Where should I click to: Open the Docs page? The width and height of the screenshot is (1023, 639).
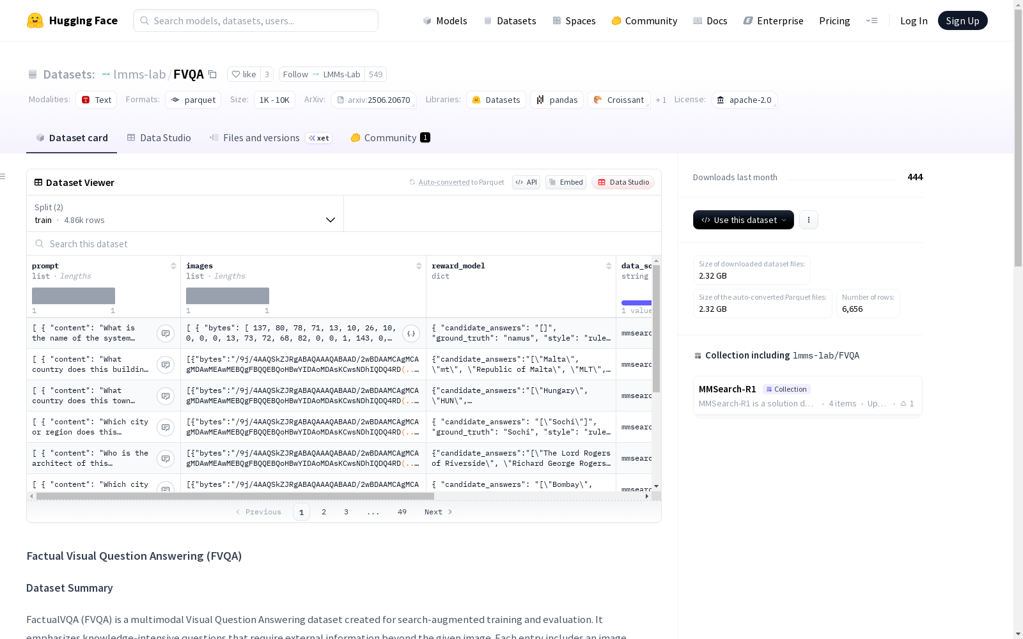[x=710, y=20]
